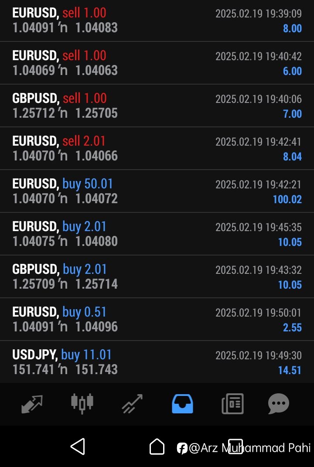Open the News newspaper icon
314x467 pixels.
pos(233,404)
